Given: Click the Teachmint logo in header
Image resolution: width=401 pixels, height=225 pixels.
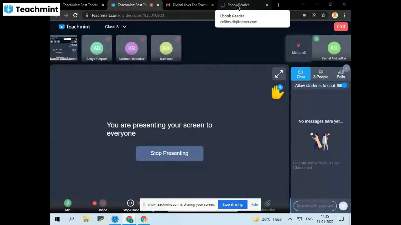Looking at the screenshot, I should click(75, 27).
